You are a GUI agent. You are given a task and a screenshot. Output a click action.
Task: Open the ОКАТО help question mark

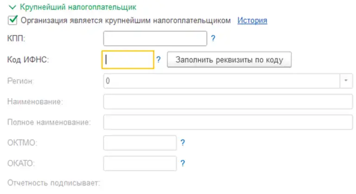coord(183,163)
